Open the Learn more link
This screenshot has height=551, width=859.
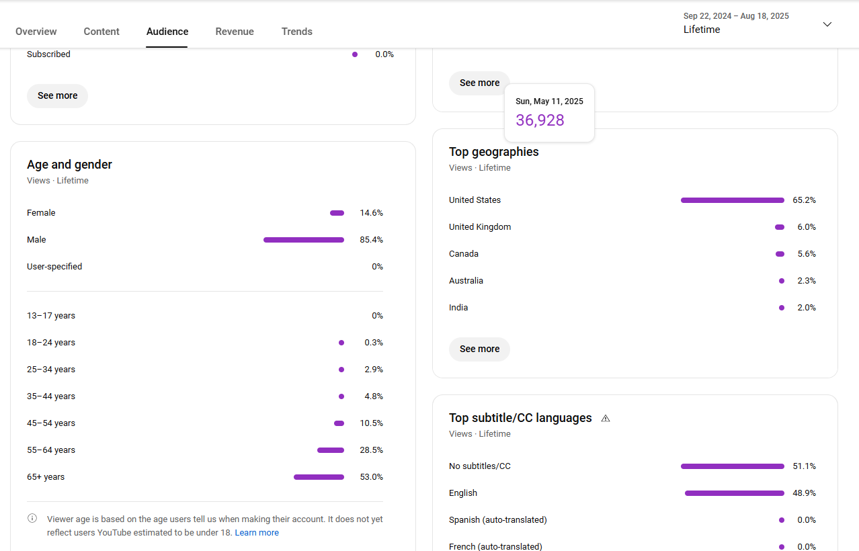257,533
